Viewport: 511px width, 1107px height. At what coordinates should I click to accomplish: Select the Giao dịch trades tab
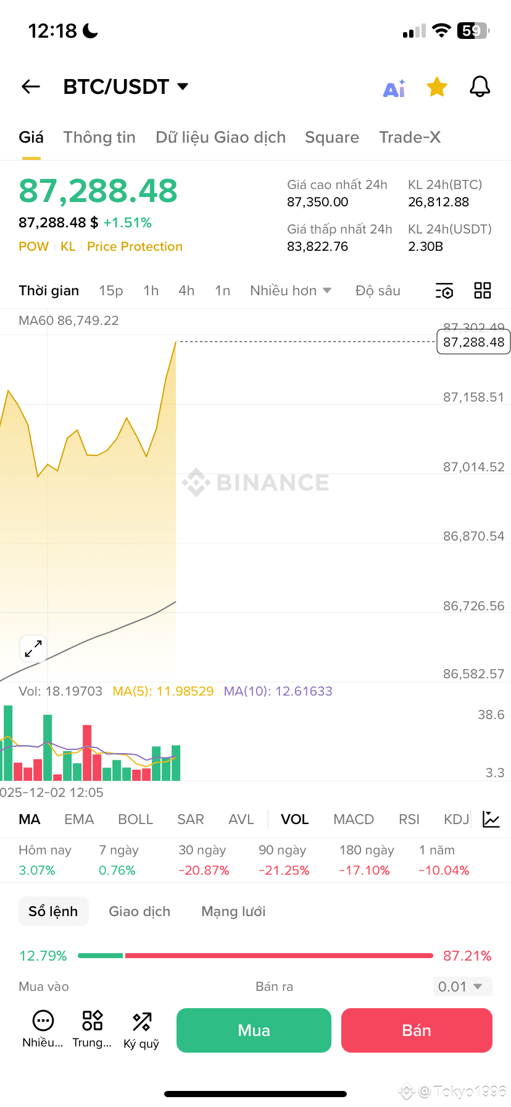click(139, 911)
